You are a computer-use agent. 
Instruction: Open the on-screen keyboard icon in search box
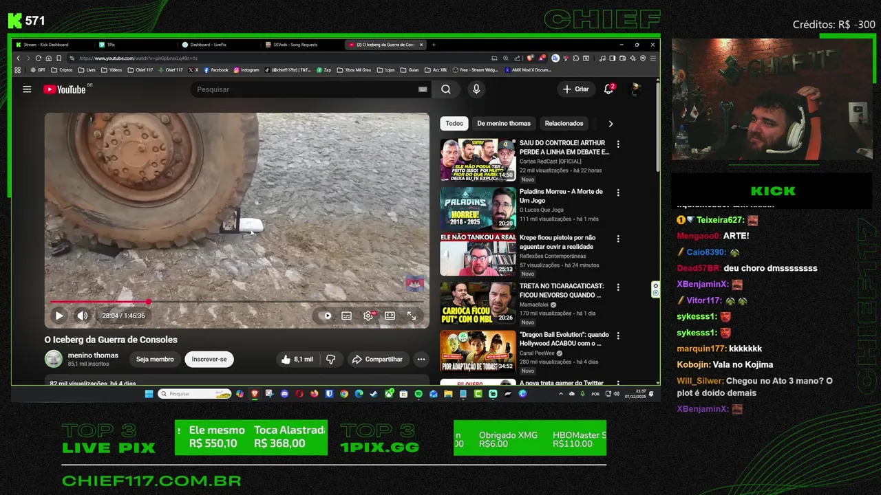423,89
